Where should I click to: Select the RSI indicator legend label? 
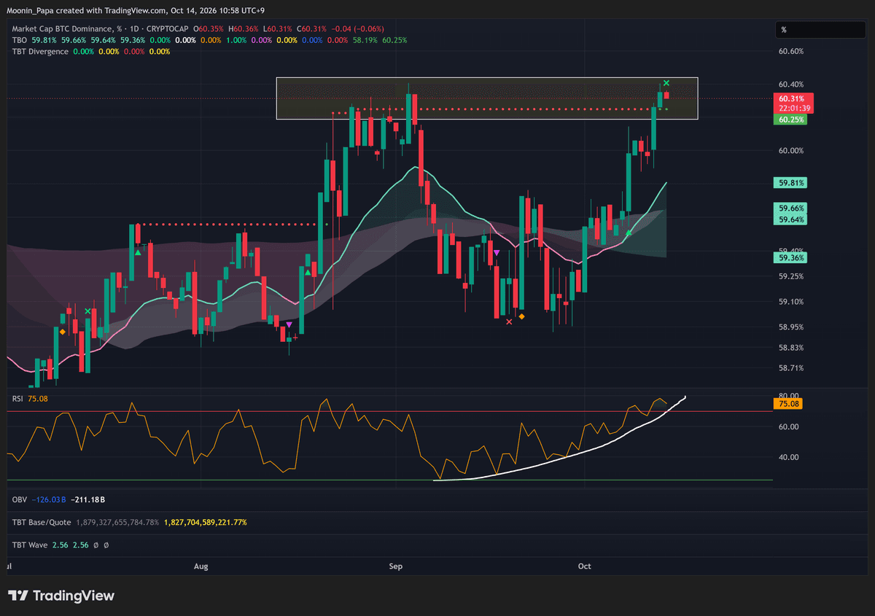pos(18,398)
